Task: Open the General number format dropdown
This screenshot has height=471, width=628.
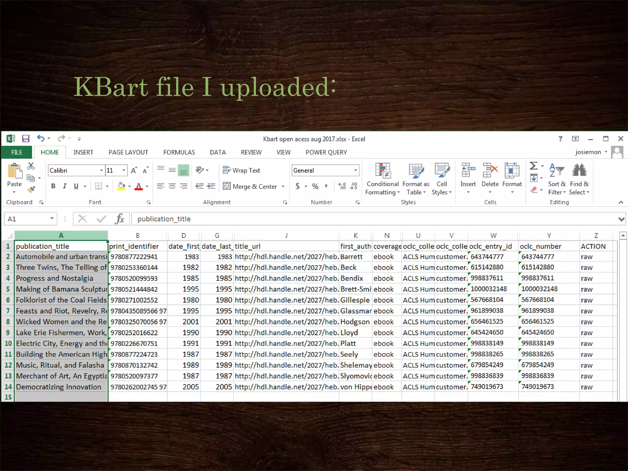Action: coord(355,170)
